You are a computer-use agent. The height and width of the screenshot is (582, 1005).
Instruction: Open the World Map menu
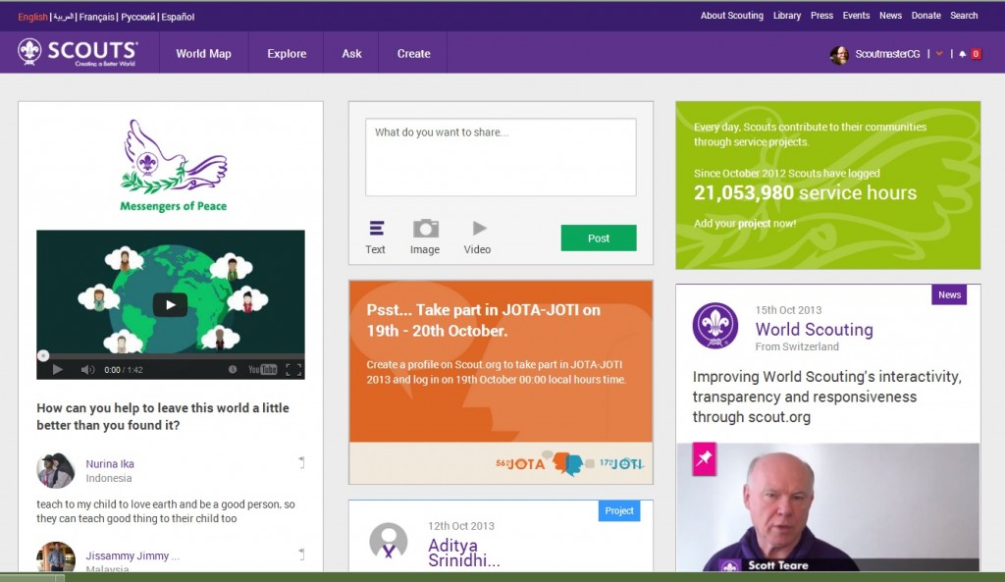(203, 54)
